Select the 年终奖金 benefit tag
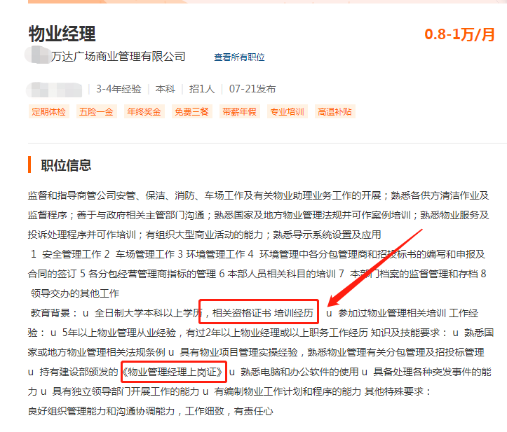 tap(144, 112)
